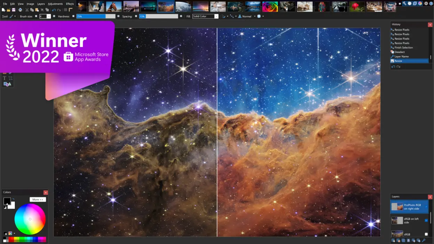Open the Adjustments menu

point(55,4)
